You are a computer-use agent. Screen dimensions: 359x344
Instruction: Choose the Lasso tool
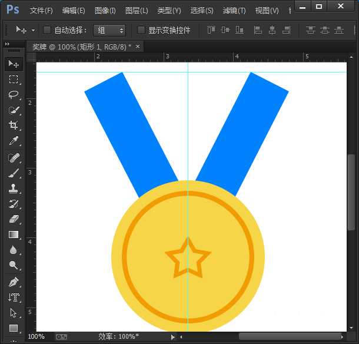pyautogui.click(x=14, y=94)
